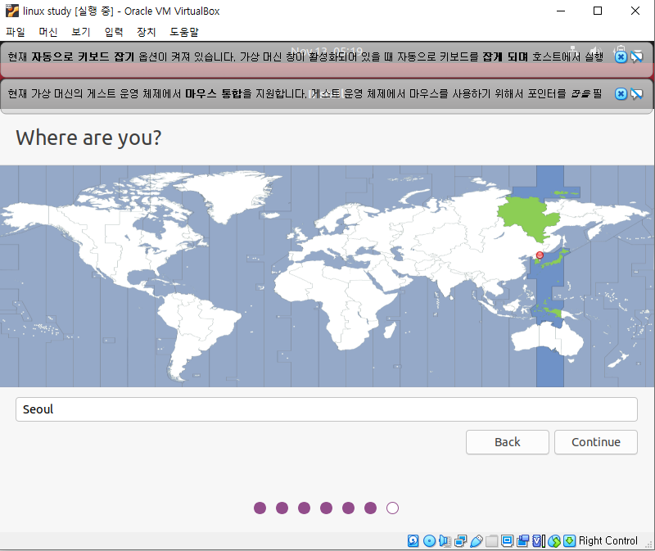
Task: Click the hard disk activity status icon
Action: (x=413, y=540)
